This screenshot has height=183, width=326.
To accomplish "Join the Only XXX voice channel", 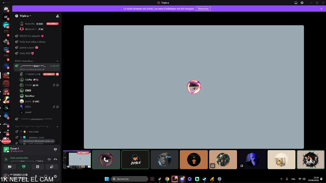I will point(27,53).
